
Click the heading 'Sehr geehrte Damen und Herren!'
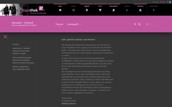(78, 40)
